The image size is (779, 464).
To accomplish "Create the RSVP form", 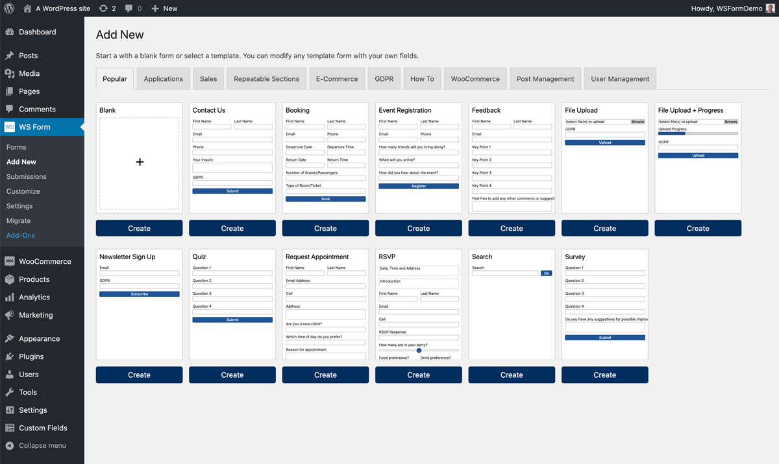I will 419,375.
